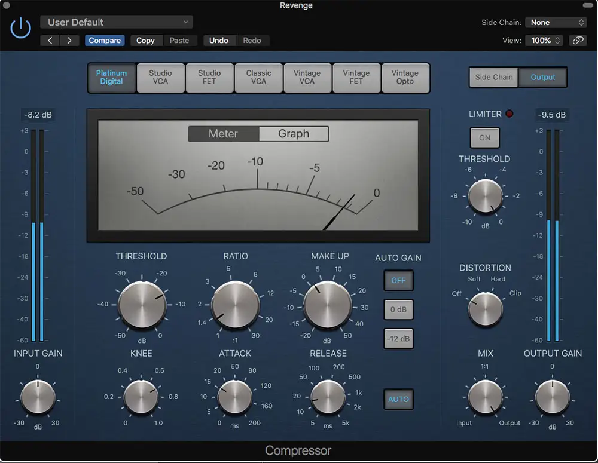
Task: Click the Ratio knob
Action: 236,304
